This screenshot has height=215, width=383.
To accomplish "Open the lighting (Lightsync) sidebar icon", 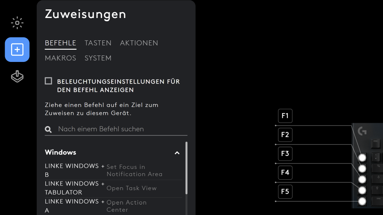I will click(x=17, y=23).
